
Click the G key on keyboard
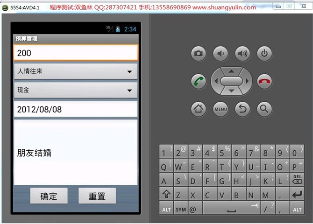[x=224, y=179]
